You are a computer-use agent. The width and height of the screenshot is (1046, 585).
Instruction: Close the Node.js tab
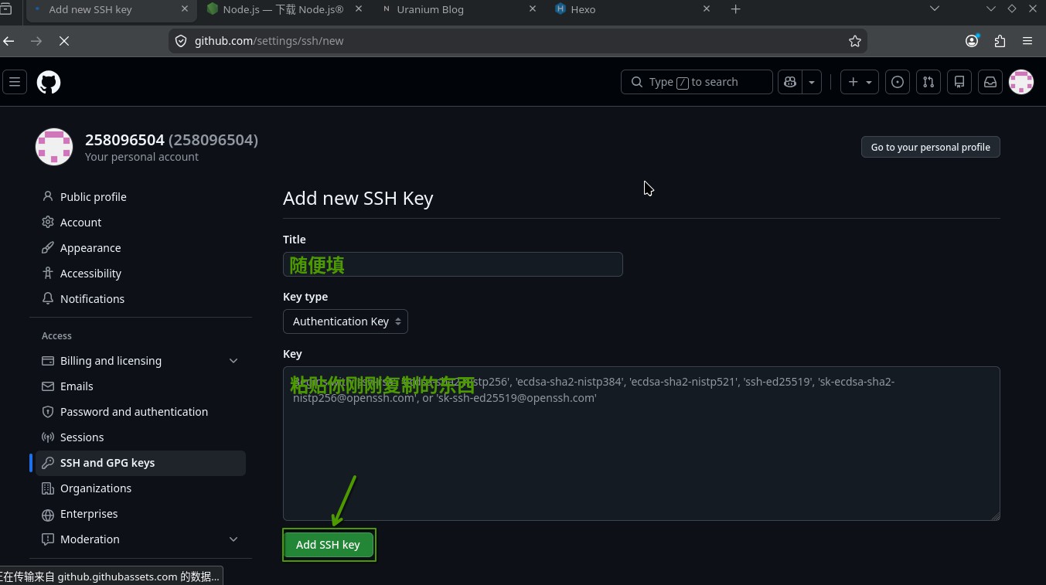(358, 9)
